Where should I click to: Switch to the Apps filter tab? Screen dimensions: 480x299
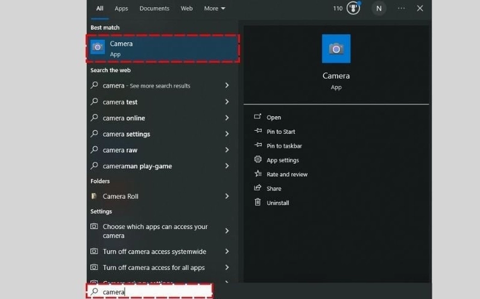pos(121,8)
